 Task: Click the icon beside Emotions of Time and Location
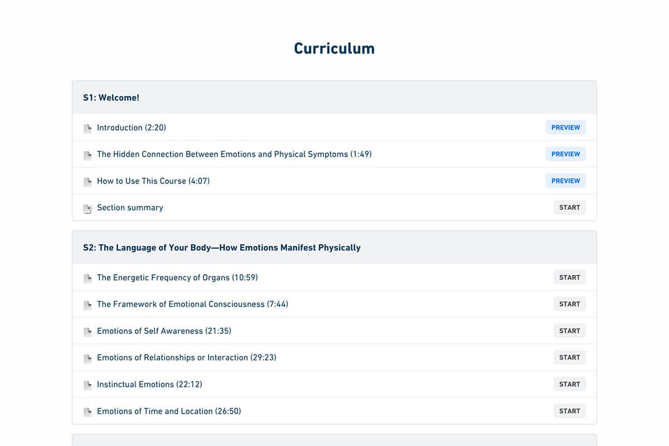[88, 413]
